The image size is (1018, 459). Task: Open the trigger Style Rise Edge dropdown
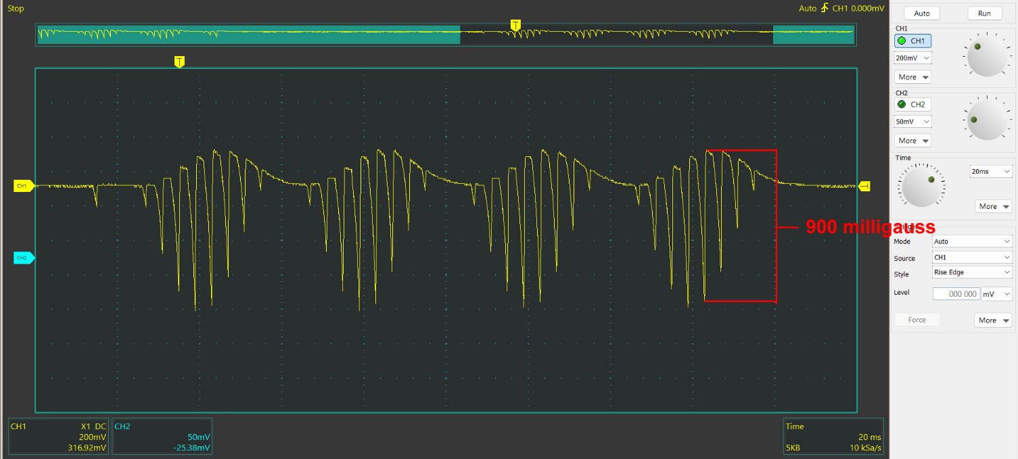click(971, 272)
